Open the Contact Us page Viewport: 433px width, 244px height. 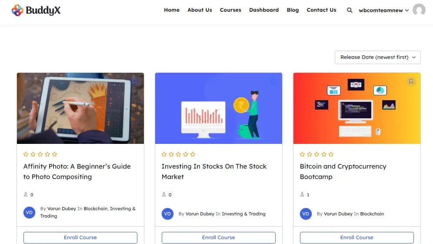pyautogui.click(x=321, y=10)
